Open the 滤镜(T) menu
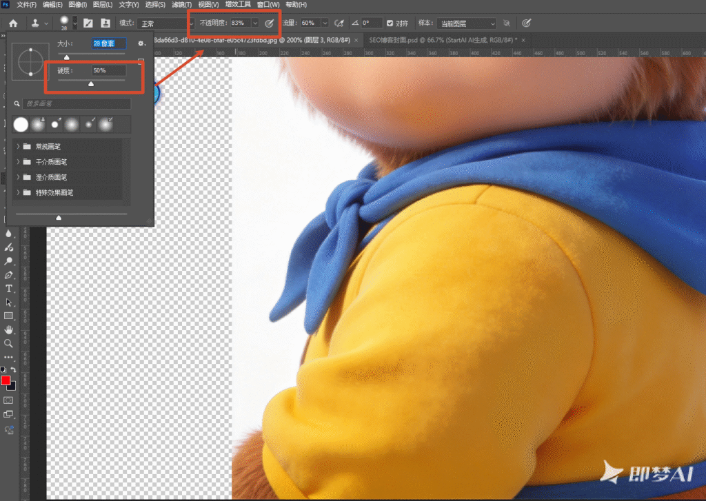This screenshot has height=501, width=706. click(x=181, y=5)
